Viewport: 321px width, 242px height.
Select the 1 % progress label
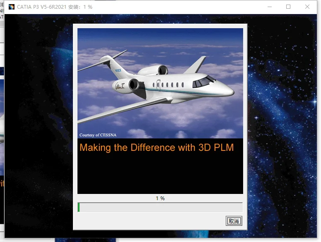click(x=160, y=198)
